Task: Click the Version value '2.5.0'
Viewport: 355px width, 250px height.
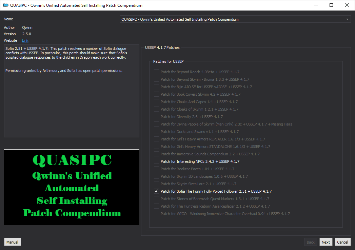Action: click(x=26, y=34)
